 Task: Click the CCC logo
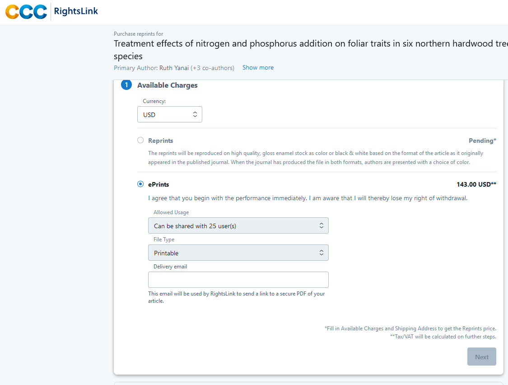click(x=26, y=12)
